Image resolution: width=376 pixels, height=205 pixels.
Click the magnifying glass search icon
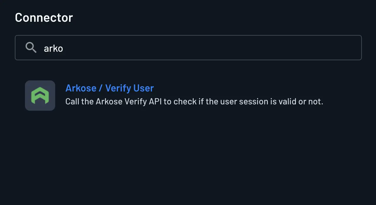click(x=31, y=48)
